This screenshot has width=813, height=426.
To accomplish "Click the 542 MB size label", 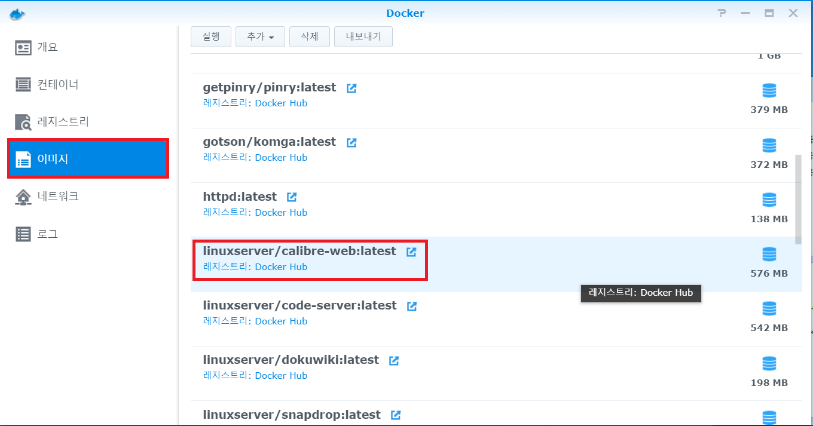I will [x=769, y=328].
